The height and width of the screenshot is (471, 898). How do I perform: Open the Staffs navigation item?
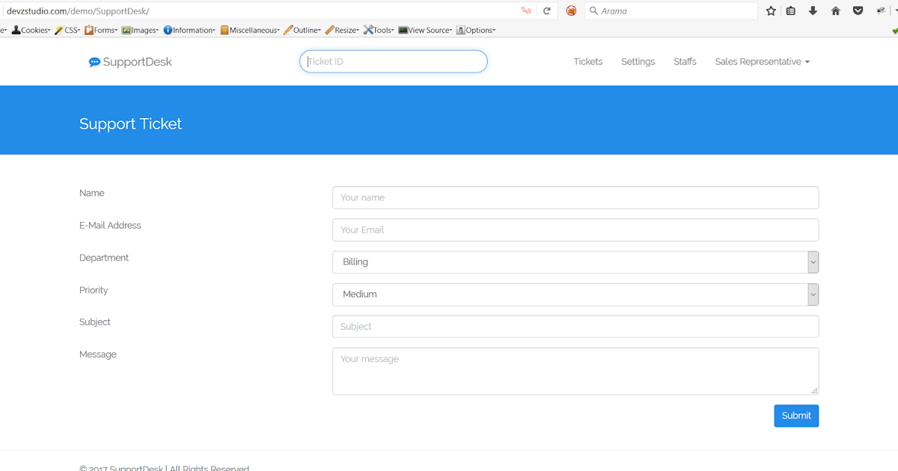(x=685, y=61)
